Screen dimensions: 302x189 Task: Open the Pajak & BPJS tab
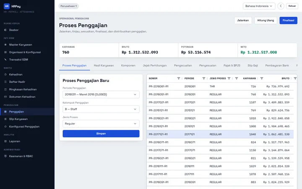pyautogui.click(x=232, y=66)
